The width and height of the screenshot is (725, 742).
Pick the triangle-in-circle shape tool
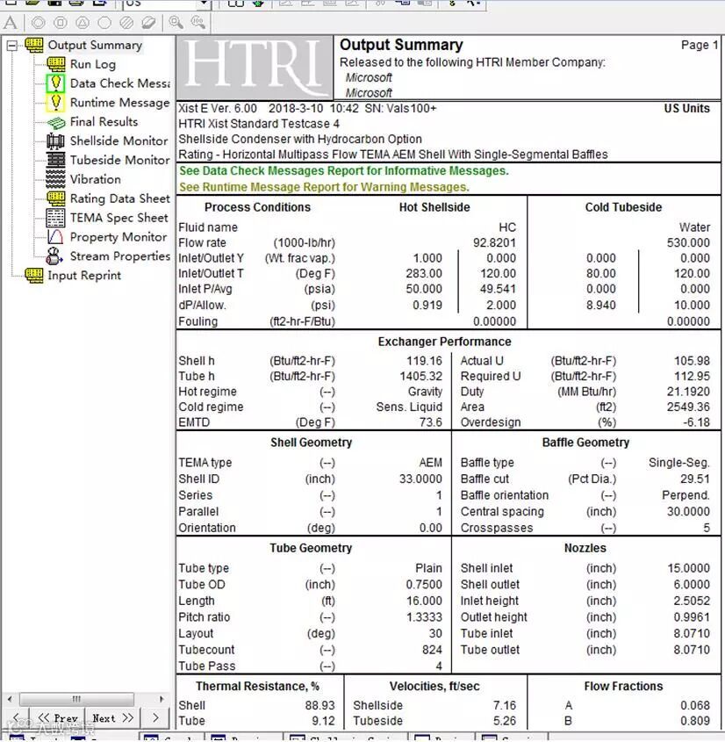(x=83, y=22)
